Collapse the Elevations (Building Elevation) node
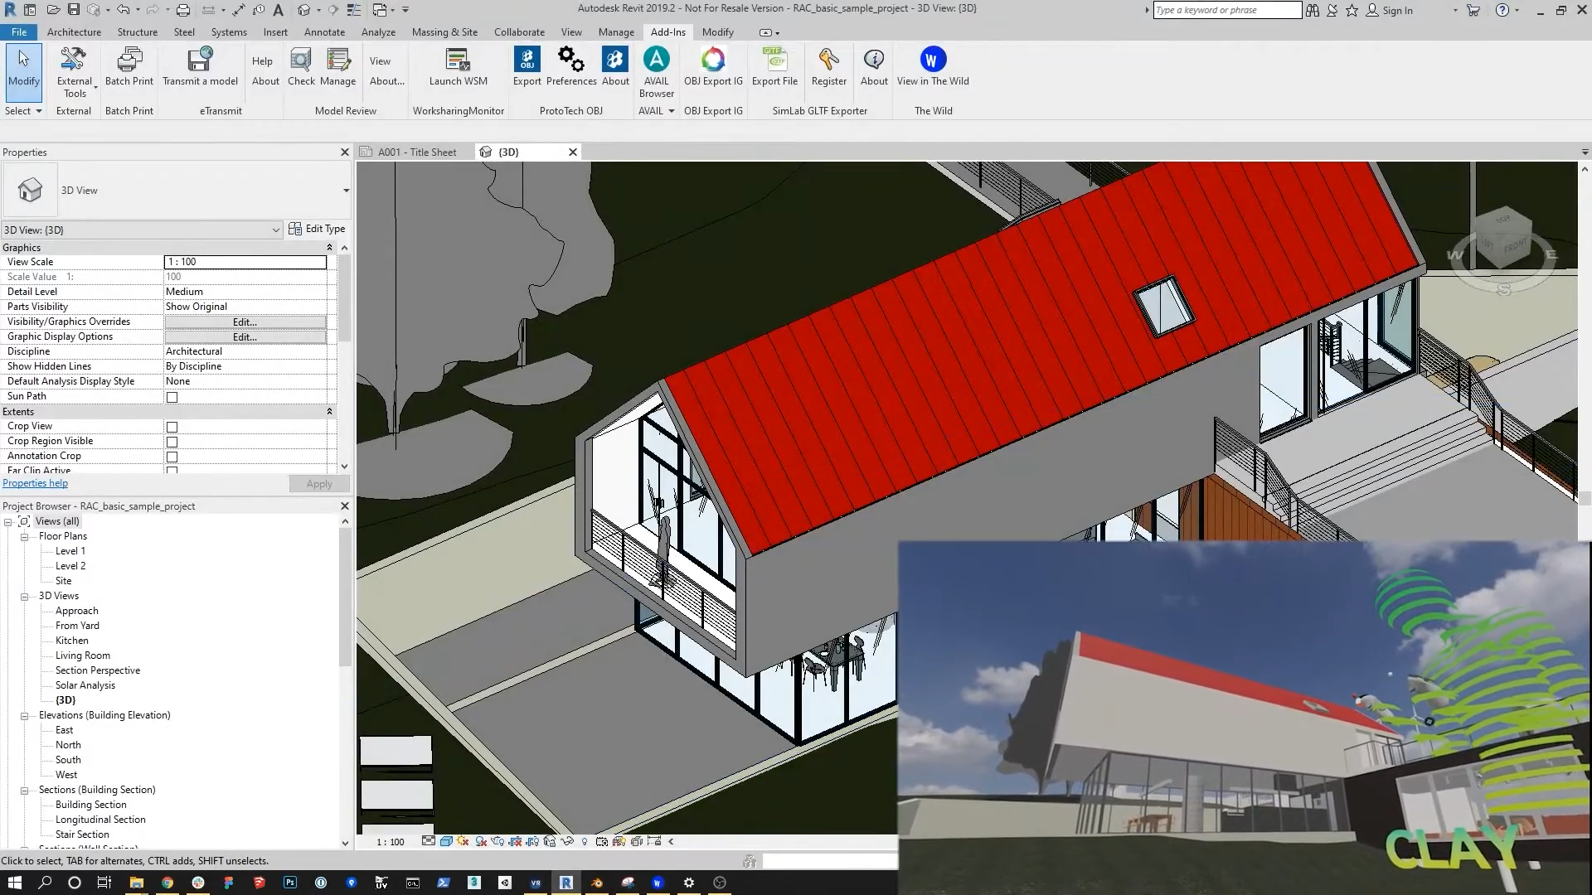 [x=25, y=716]
